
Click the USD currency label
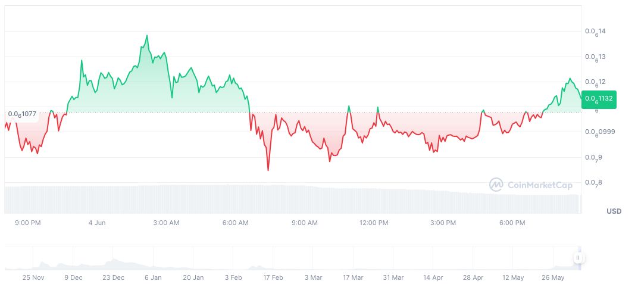click(614, 211)
